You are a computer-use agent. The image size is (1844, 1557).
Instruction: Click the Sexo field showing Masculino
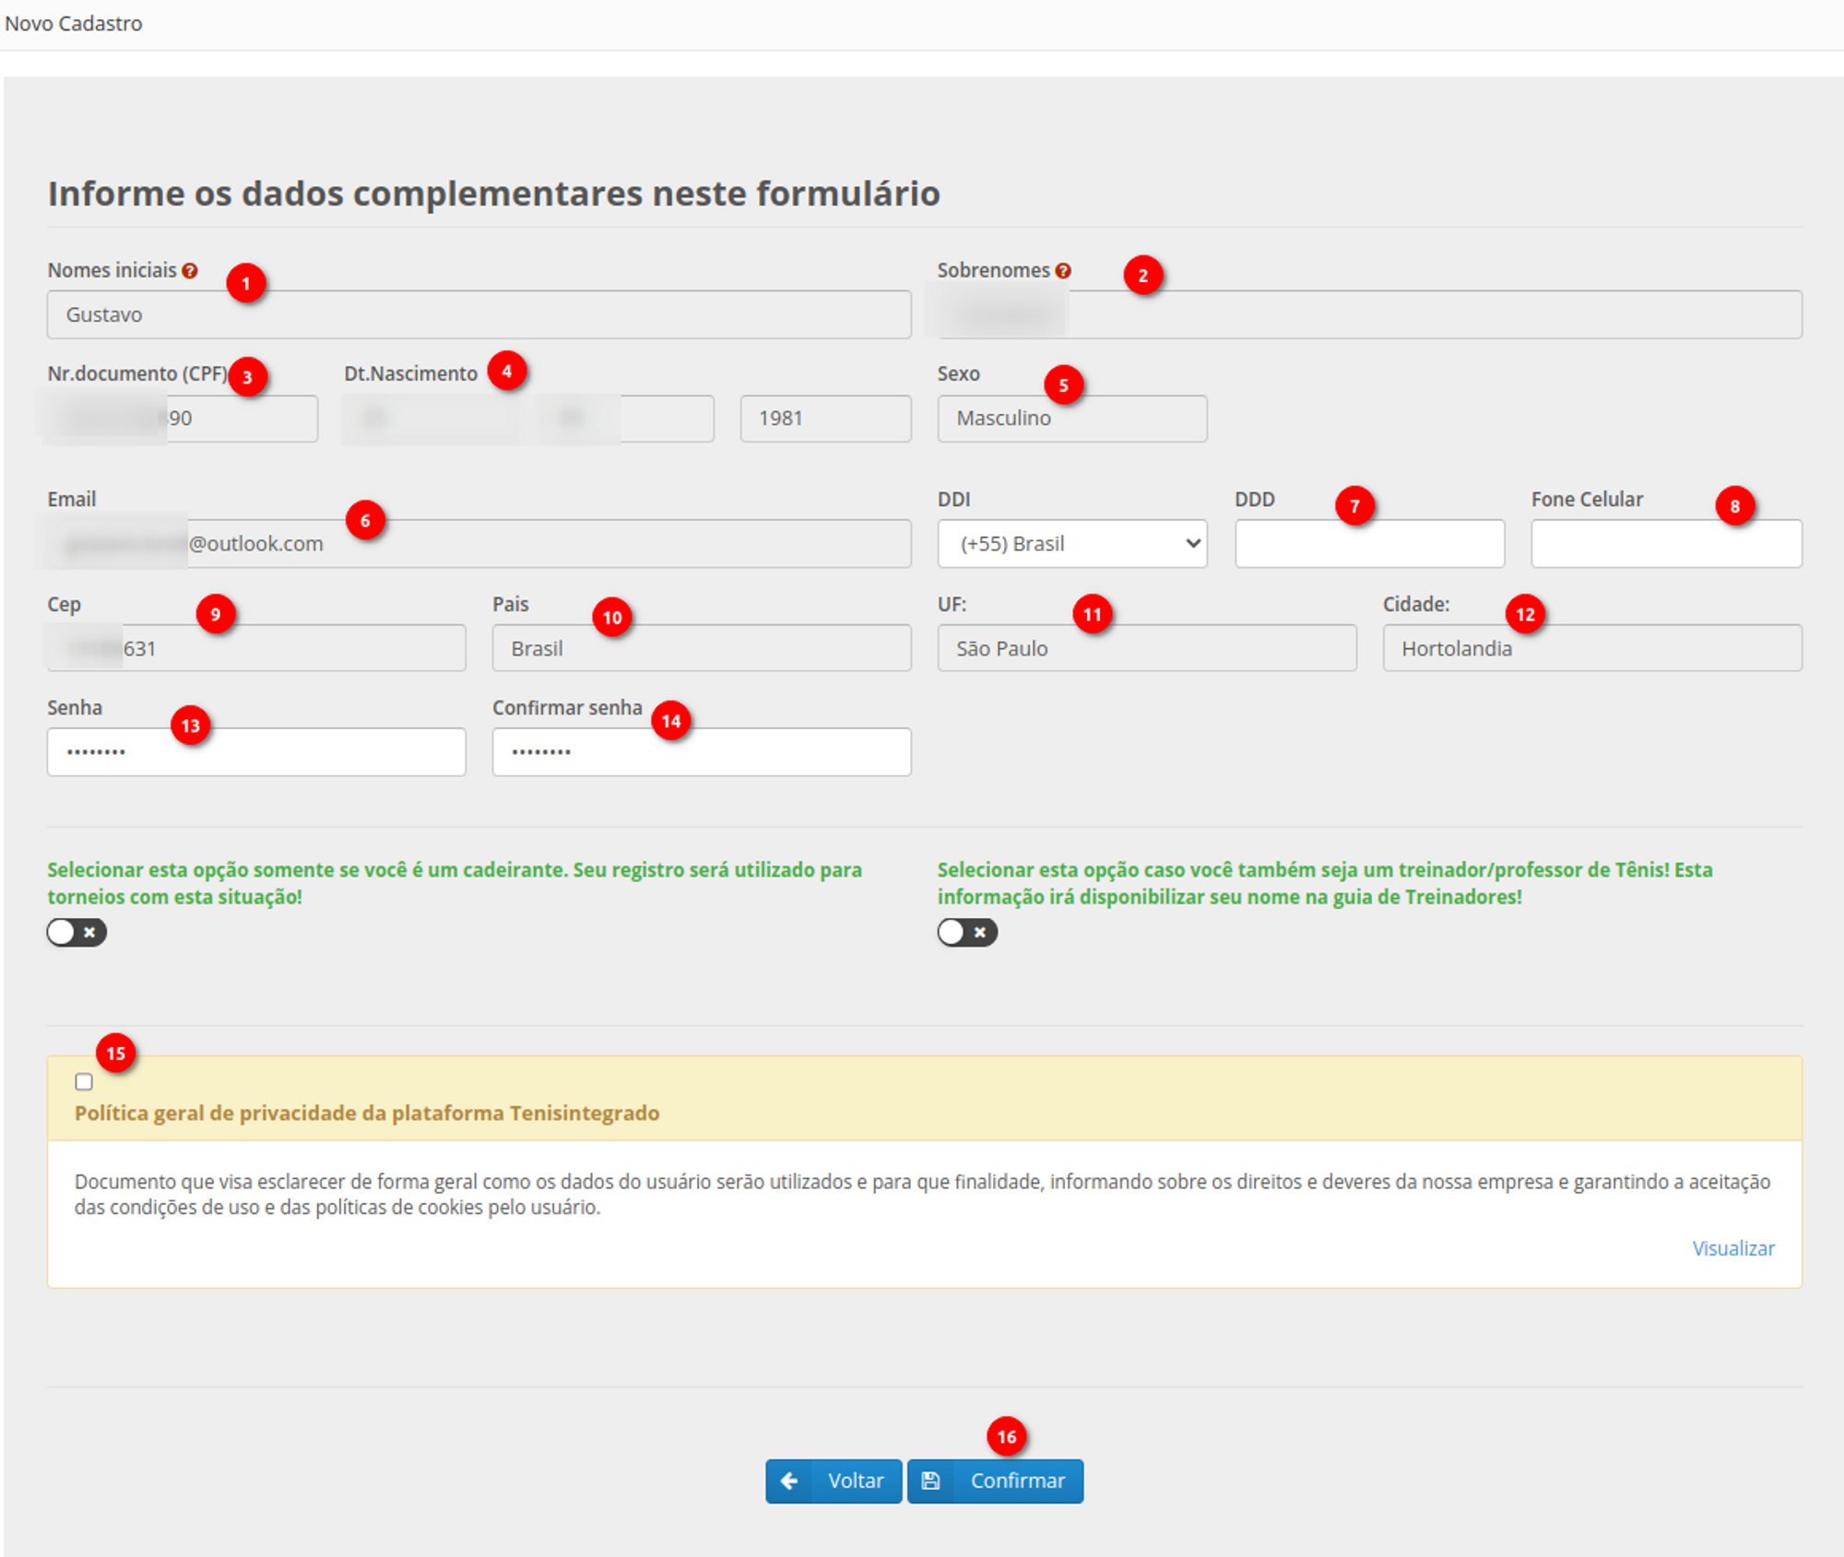coord(1071,419)
